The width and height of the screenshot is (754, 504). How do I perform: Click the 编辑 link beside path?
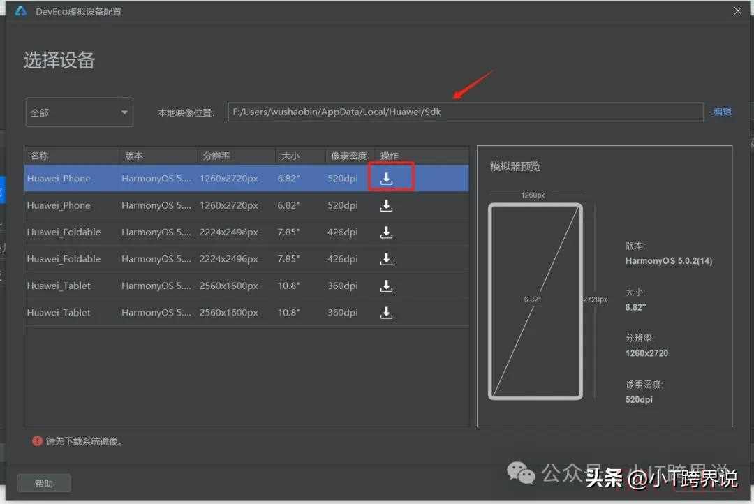pos(722,112)
